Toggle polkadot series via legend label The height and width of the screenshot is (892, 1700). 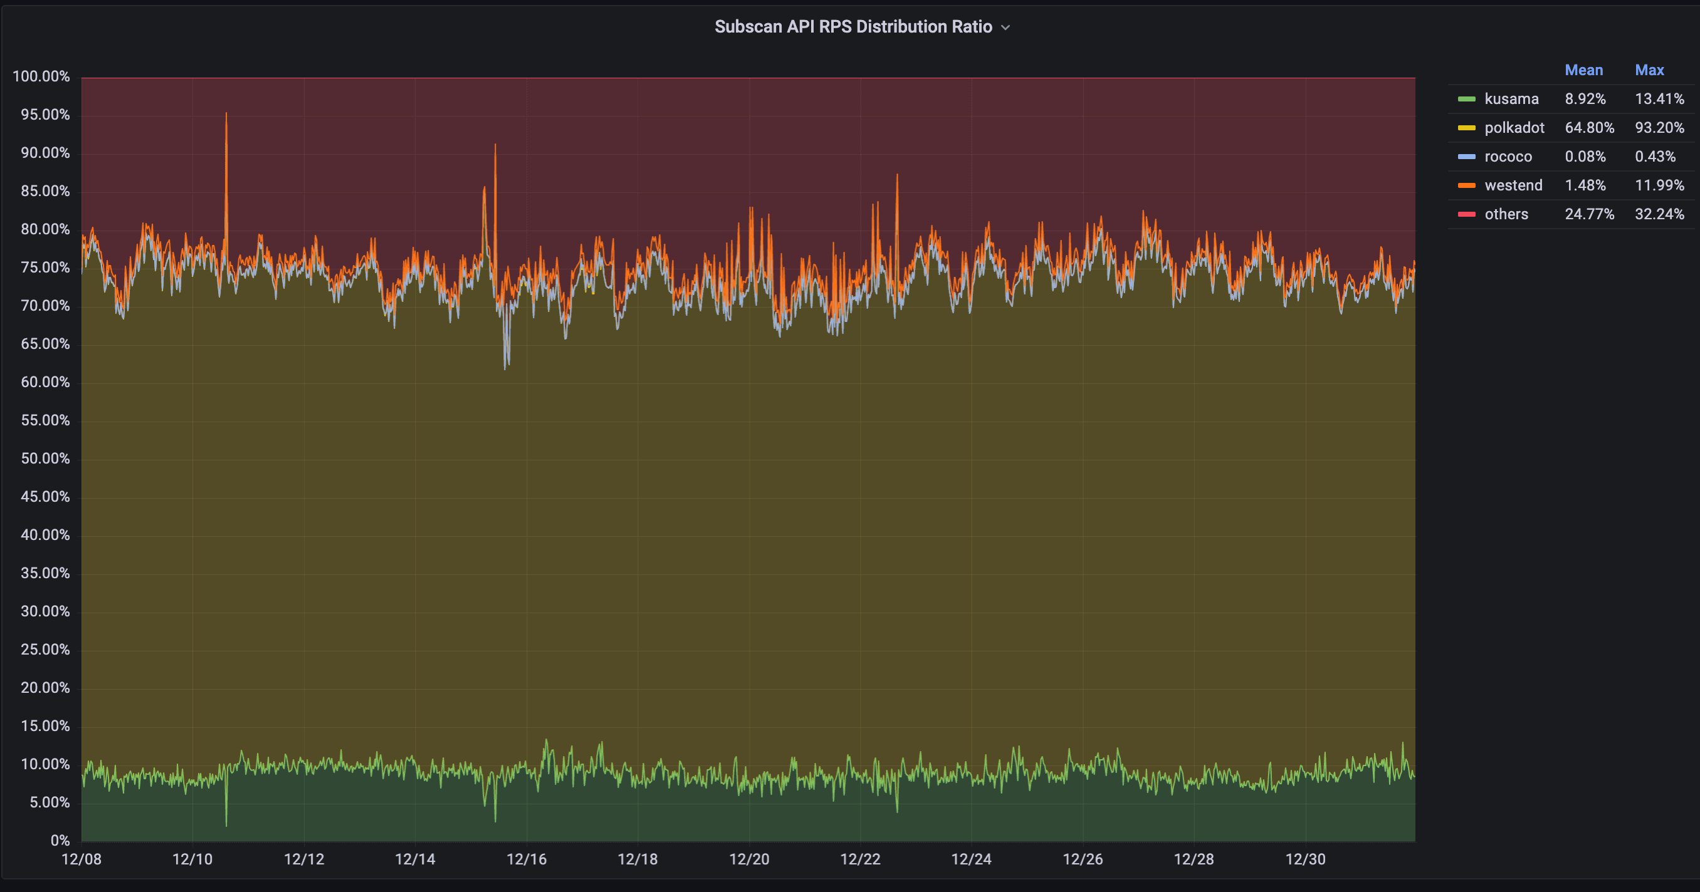point(1514,128)
